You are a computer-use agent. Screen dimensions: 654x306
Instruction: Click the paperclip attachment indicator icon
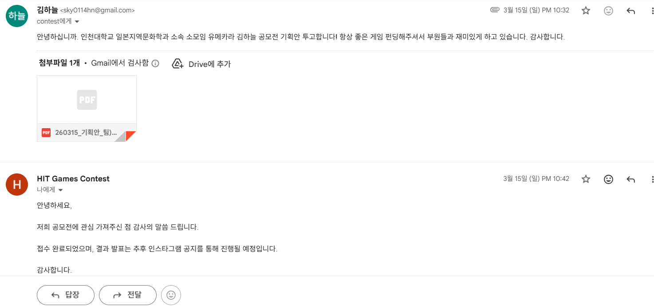pos(495,10)
